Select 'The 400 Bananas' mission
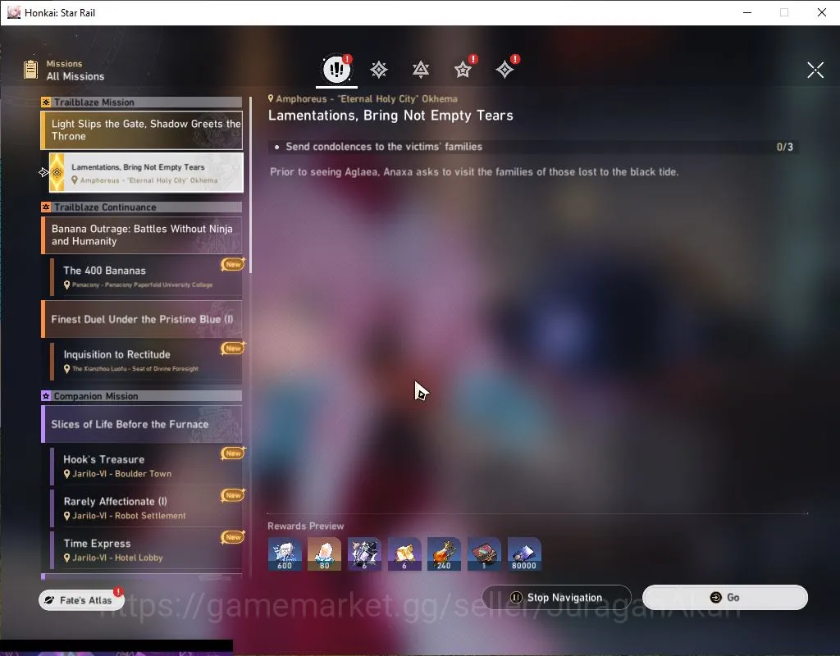The width and height of the screenshot is (840, 656). click(146, 277)
